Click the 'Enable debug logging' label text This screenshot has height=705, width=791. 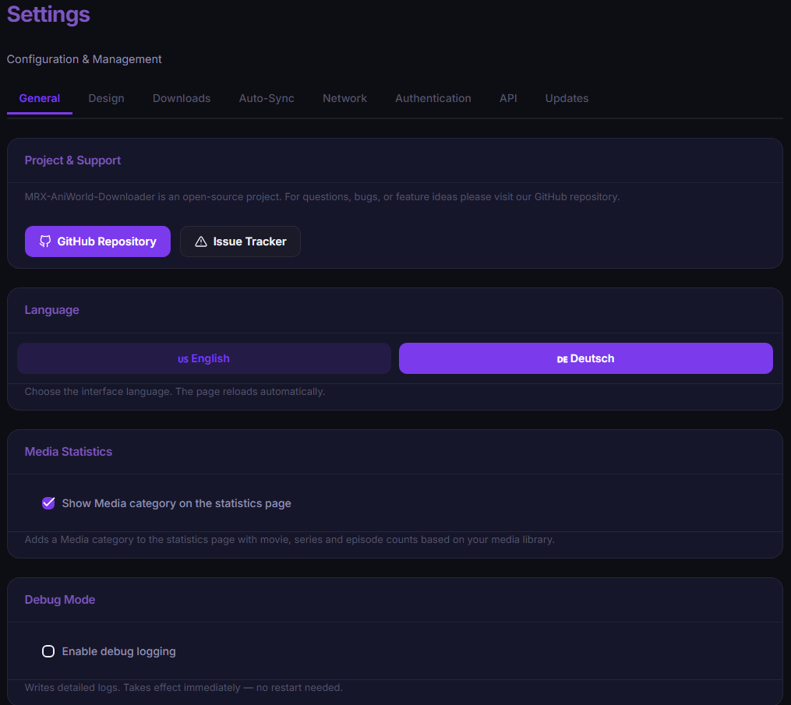click(119, 651)
